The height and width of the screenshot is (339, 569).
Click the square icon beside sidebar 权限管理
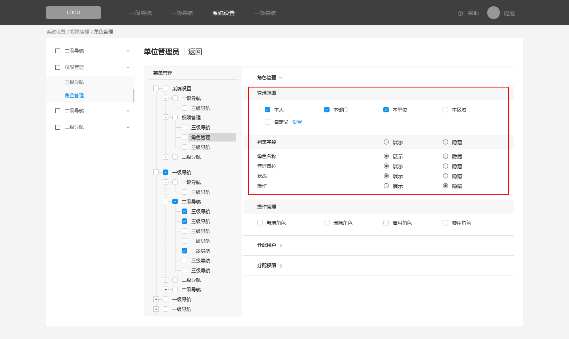(x=58, y=67)
